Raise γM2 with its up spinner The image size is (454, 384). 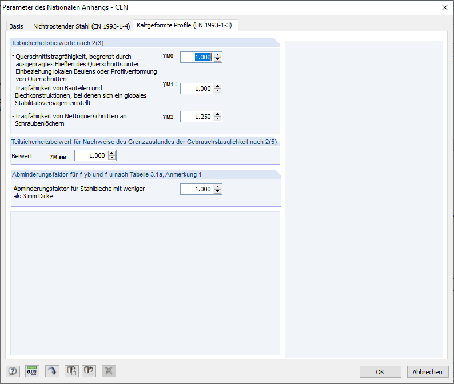point(218,114)
